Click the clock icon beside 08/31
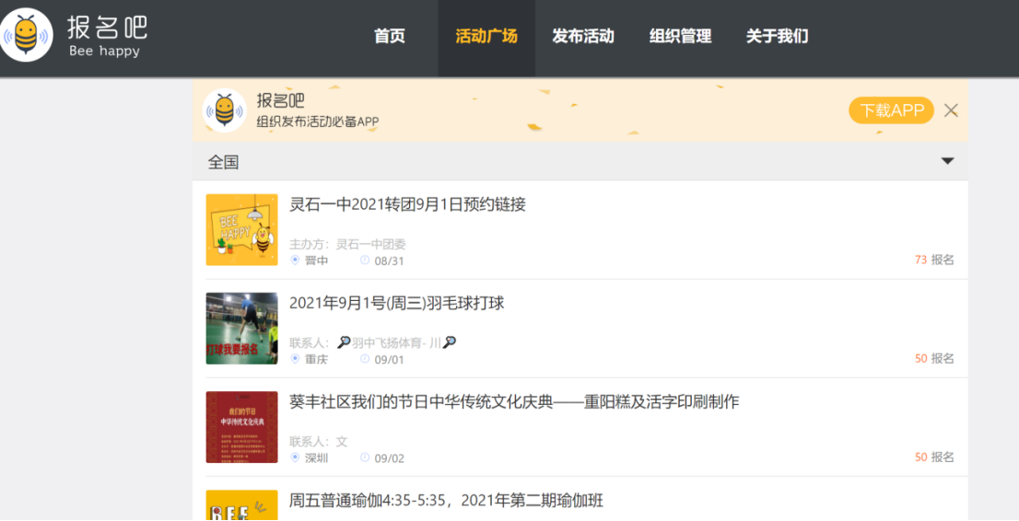Viewport: 1019px width, 521px height. click(x=365, y=260)
